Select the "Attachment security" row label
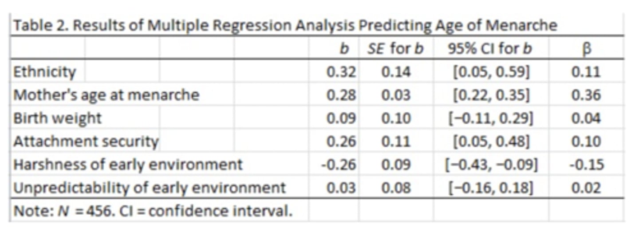The image size is (639, 236). [x=86, y=142]
